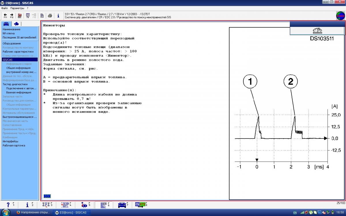Open внутренний номер инс... entry
Screen dimensions: 346x216
(x=21, y=72)
